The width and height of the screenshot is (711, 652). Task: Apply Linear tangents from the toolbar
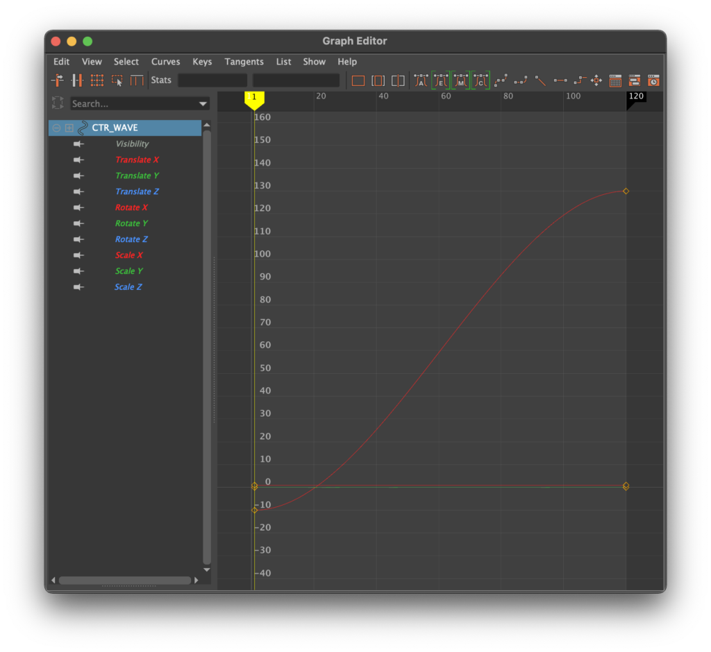pos(540,80)
